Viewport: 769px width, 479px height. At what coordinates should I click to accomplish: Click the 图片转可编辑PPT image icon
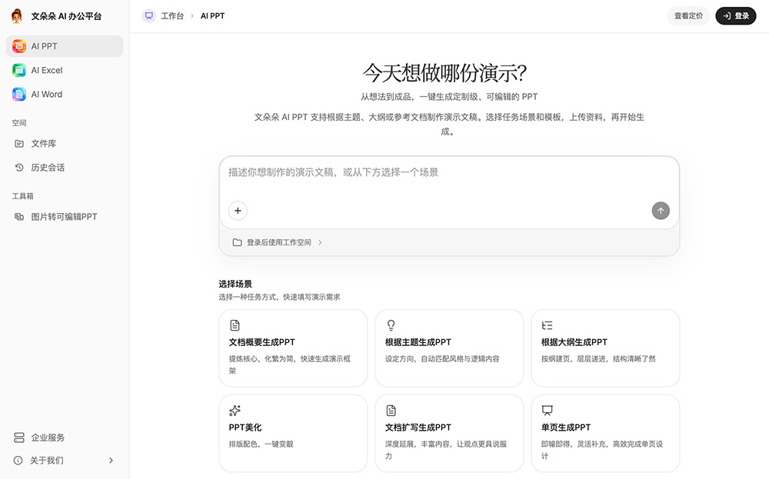[19, 217]
